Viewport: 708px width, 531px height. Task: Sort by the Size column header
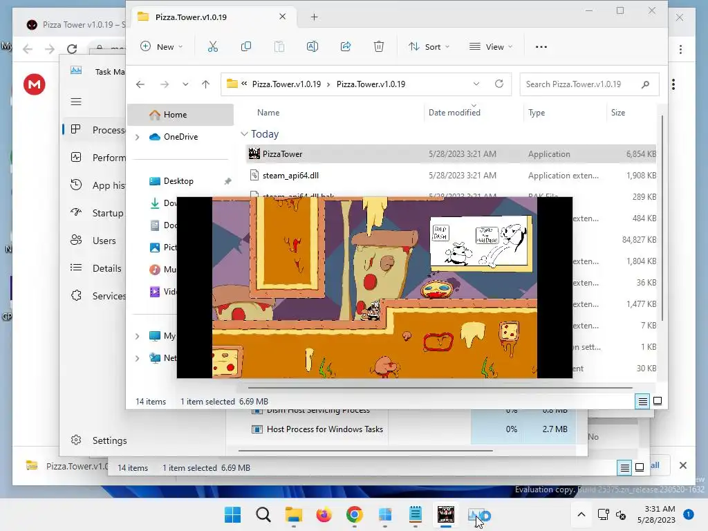[617, 113]
